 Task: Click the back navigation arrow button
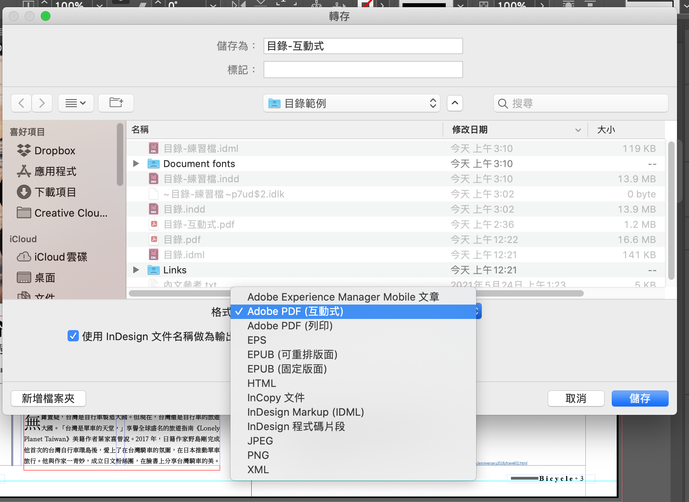tap(22, 103)
